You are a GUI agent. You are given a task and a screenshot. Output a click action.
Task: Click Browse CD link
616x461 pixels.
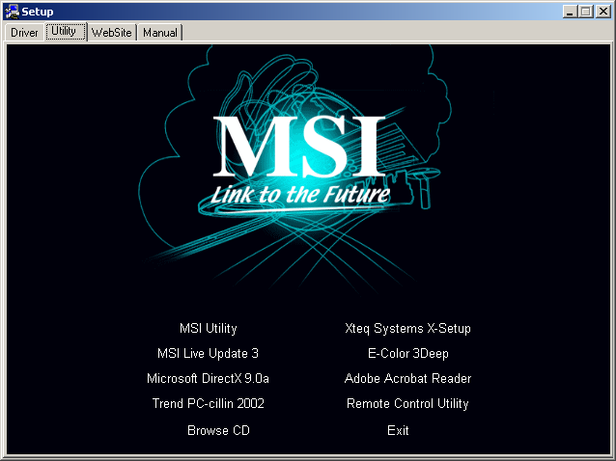point(218,430)
